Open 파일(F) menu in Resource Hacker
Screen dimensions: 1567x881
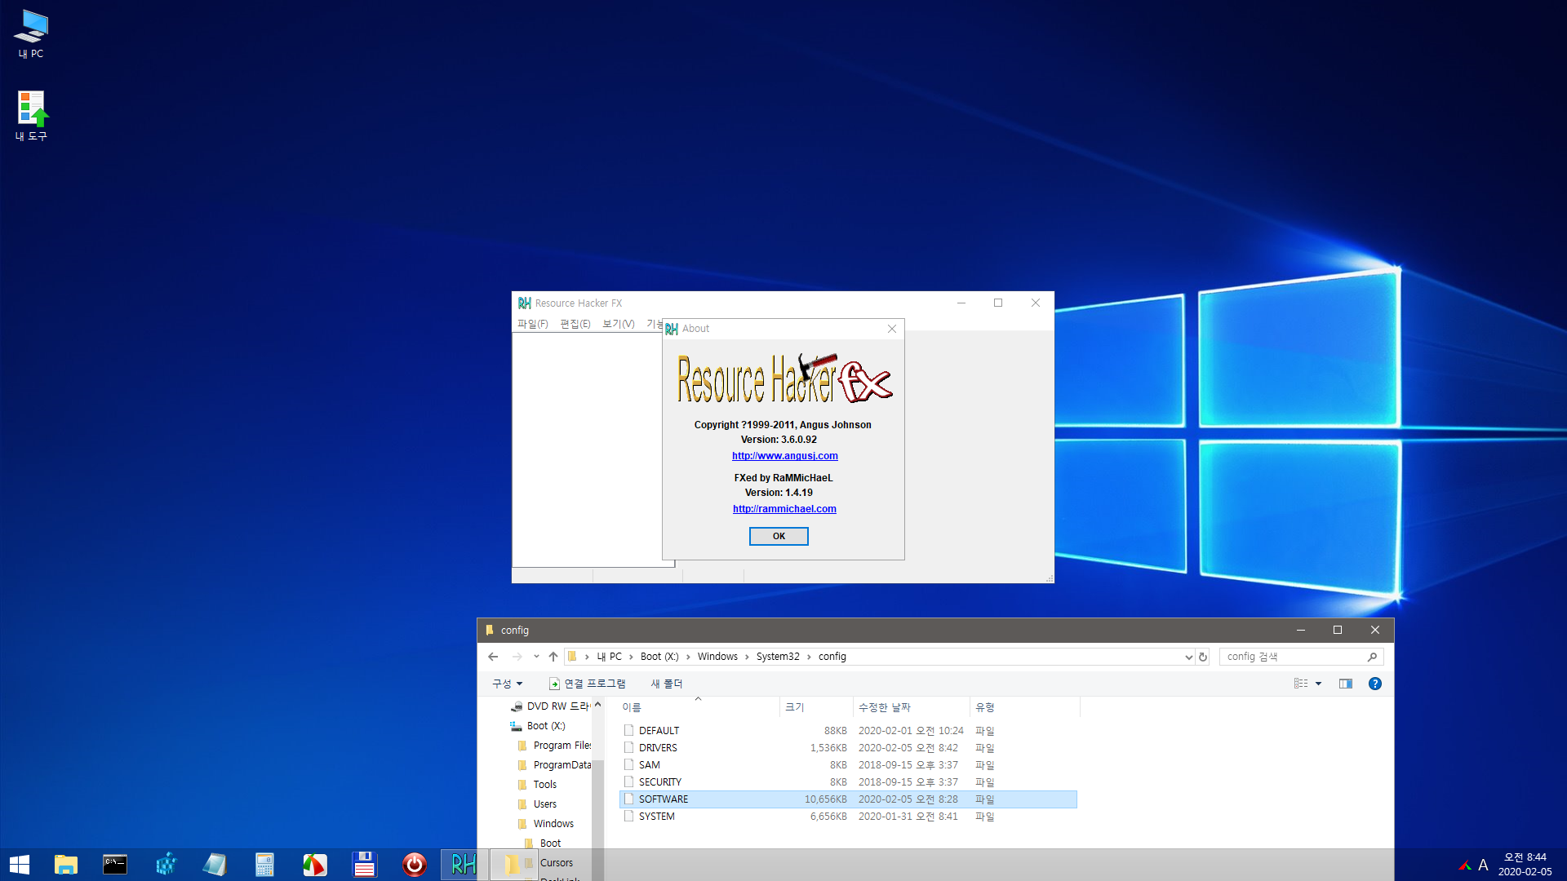532,324
